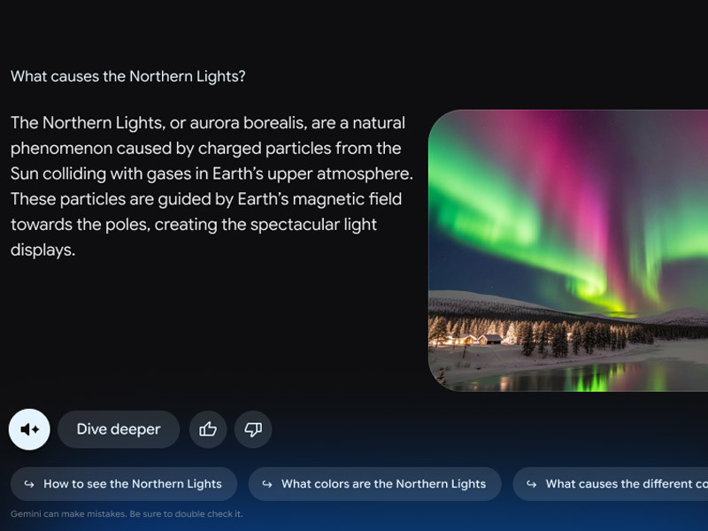Click arrow icon in 'What colors are' chip

[x=267, y=484]
